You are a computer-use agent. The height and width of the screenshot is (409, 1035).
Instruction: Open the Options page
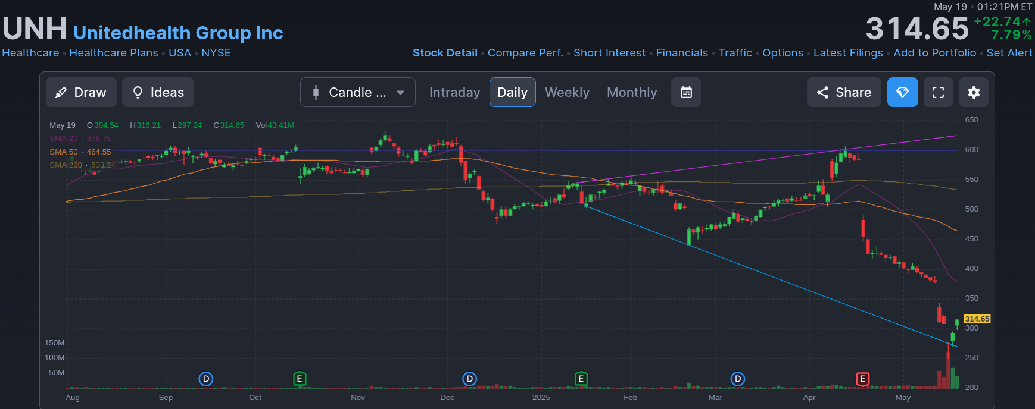coord(783,53)
